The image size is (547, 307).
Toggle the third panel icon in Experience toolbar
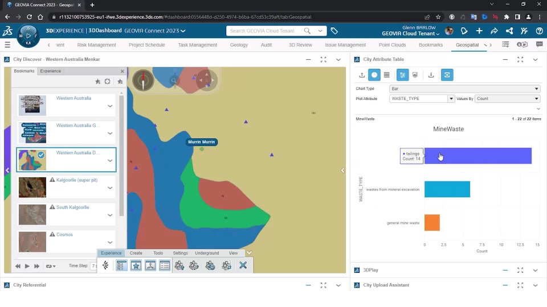pyautogui.click(x=150, y=265)
